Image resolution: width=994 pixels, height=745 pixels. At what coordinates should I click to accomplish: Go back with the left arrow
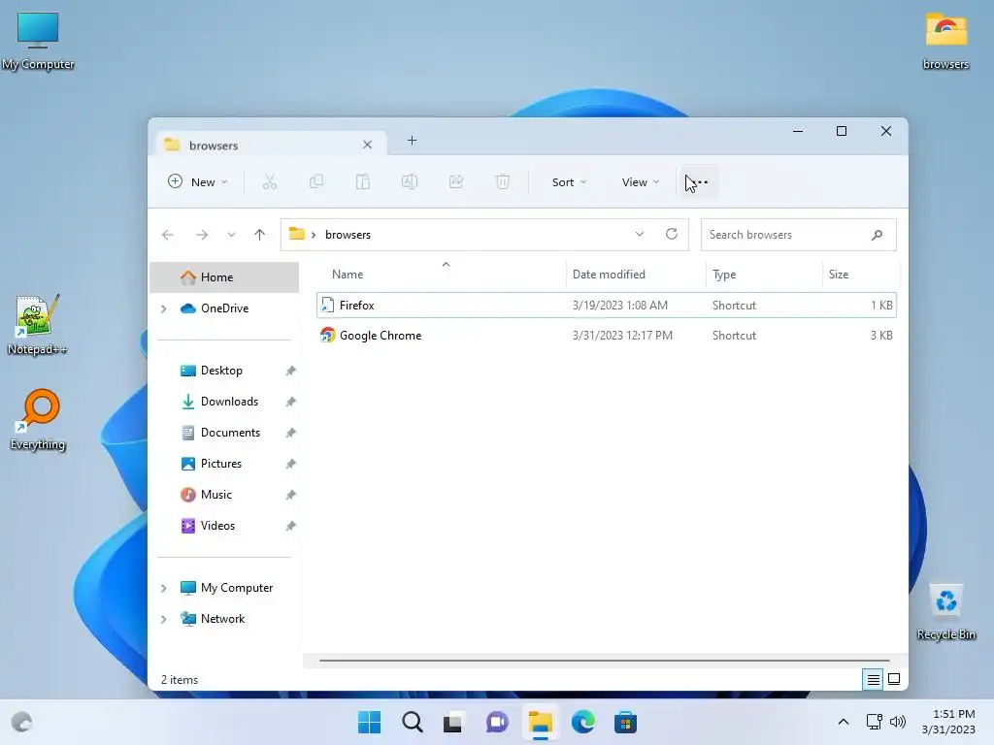pyautogui.click(x=167, y=235)
